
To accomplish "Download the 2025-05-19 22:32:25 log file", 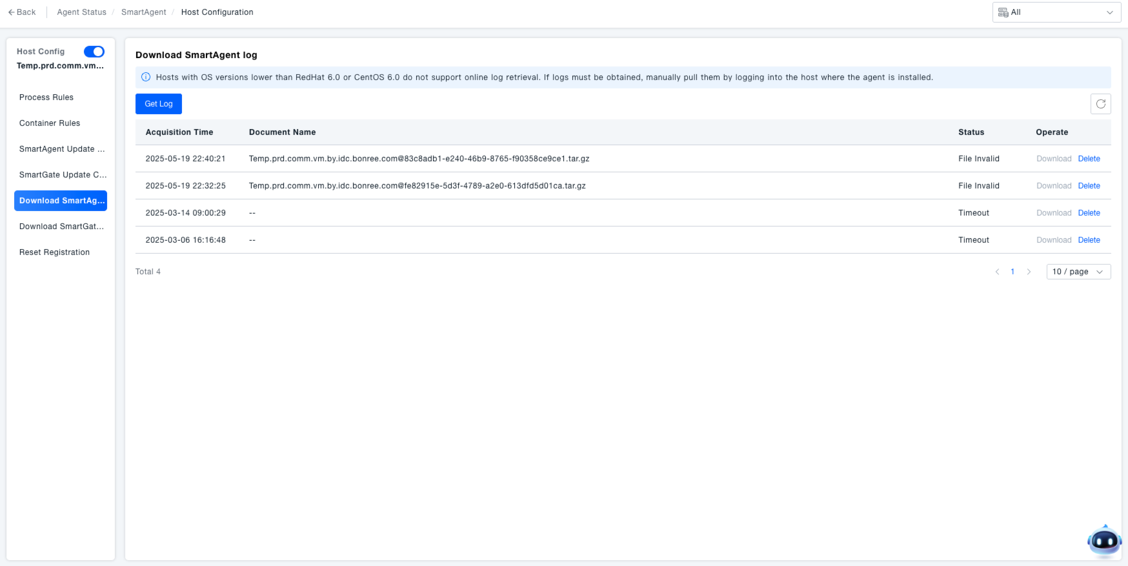I will click(1053, 186).
